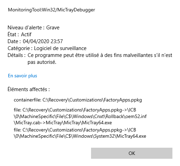Click the Catégorie Logiciel de surveillance text
Screen dimensions: 180x166
47,48
